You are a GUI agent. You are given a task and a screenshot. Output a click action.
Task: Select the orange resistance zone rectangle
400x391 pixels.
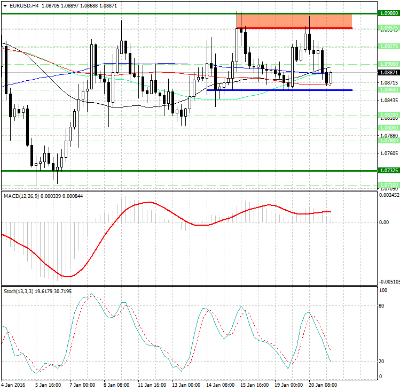(x=294, y=21)
